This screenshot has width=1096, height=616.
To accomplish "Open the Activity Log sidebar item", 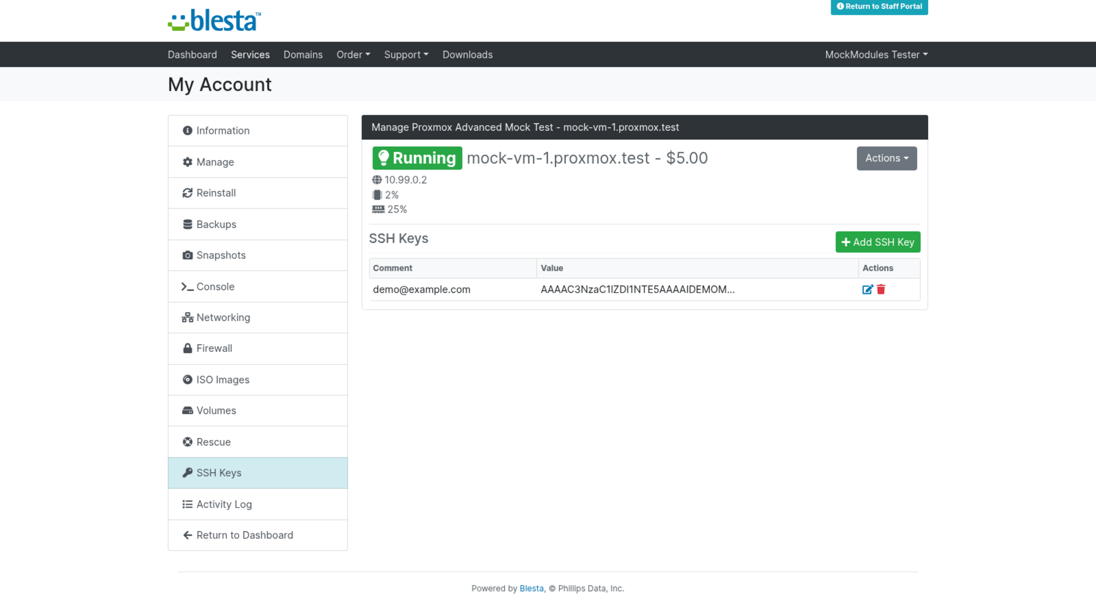I will pos(258,504).
